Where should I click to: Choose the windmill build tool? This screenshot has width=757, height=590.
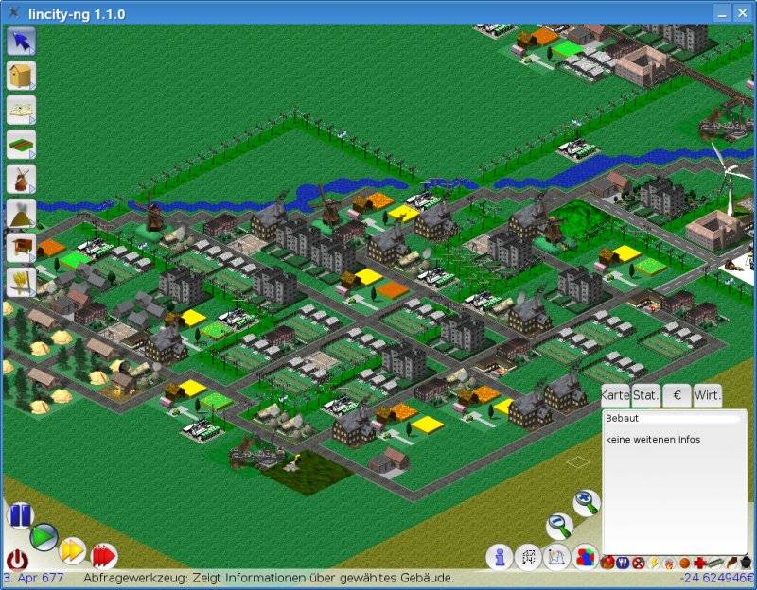click(21, 179)
